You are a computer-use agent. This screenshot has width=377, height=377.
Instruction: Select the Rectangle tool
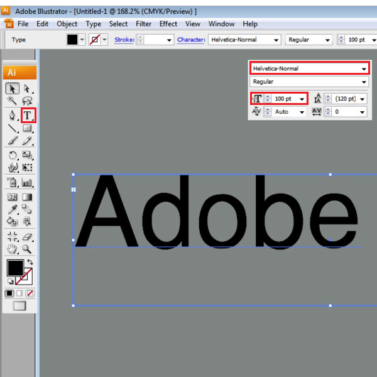[27, 128]
